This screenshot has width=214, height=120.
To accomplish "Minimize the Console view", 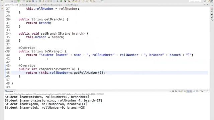I will (205, 91).
